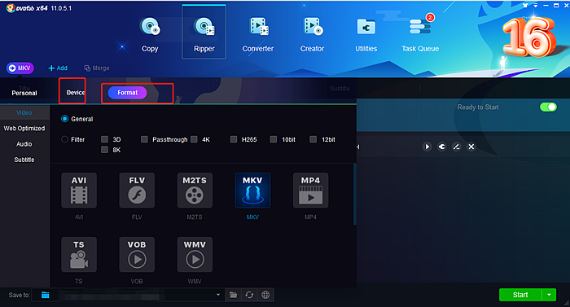Open the Creator module

pos(312,34)
